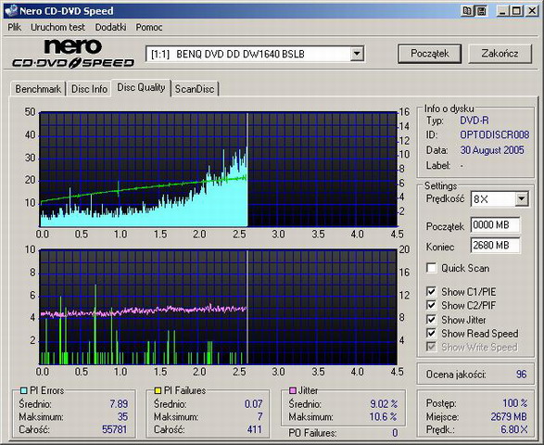Viewport: 544px width, 445px height.
Task: Click the Nero CD-DVD Speed logo
Action: coord(73,53)
